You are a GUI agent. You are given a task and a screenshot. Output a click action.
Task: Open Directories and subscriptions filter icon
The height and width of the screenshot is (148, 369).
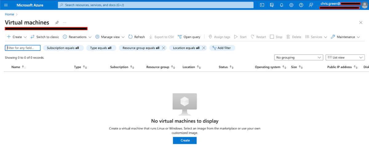272,5
